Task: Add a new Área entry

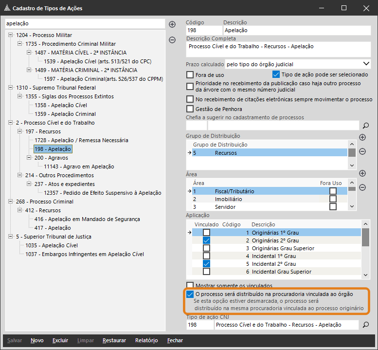Action: click(x=362, y=174)
